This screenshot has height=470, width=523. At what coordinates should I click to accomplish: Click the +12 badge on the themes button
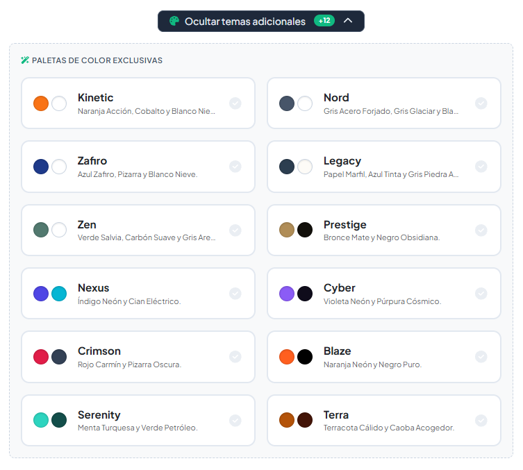(x=324, y=21)
